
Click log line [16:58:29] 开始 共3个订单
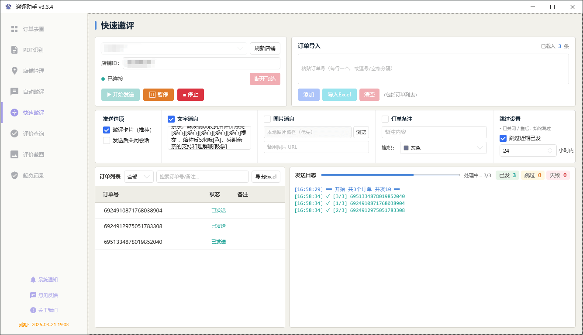[347, 189]
